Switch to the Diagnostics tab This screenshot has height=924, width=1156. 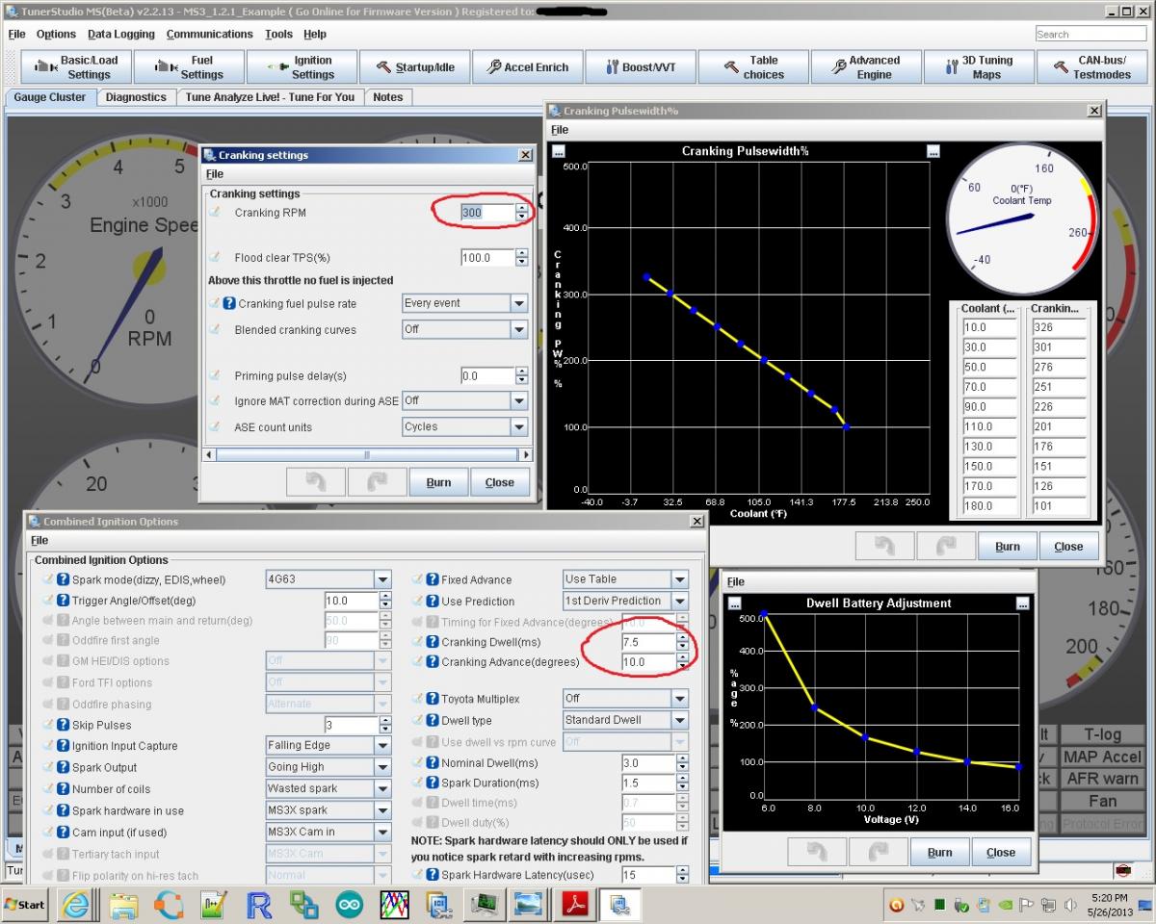(x=136, y=97)
